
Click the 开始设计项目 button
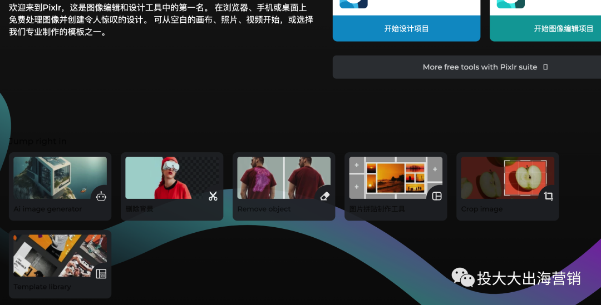406,28
